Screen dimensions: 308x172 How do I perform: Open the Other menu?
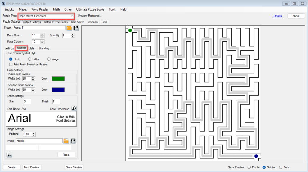click(68, 9)
